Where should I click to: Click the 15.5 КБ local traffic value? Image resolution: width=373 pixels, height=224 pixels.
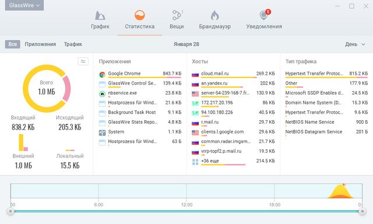pos(70,166)
